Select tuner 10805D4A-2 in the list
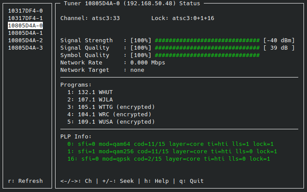Viewport: 307px width, 192px height. coord(25,40)
